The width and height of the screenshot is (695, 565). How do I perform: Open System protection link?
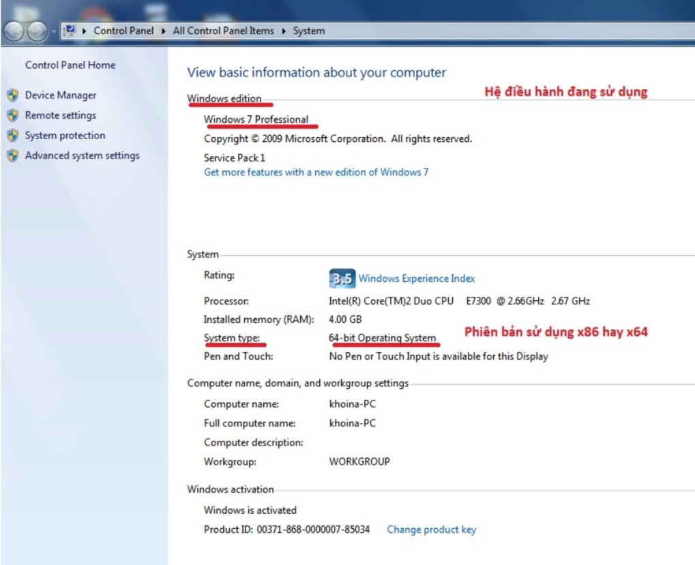coord(65,135)
